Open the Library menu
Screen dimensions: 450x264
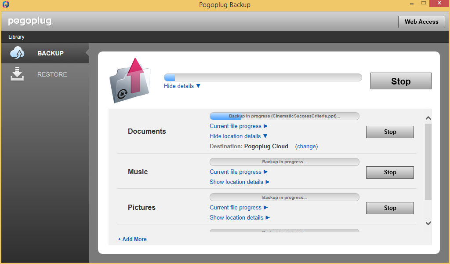[x=16, y=37]
